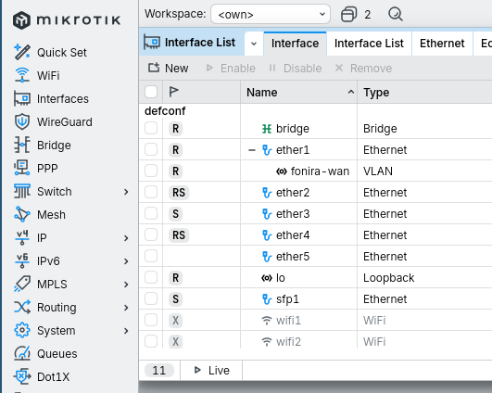Expand the dropdown arrow beside Interface List title

coord(254,44)
